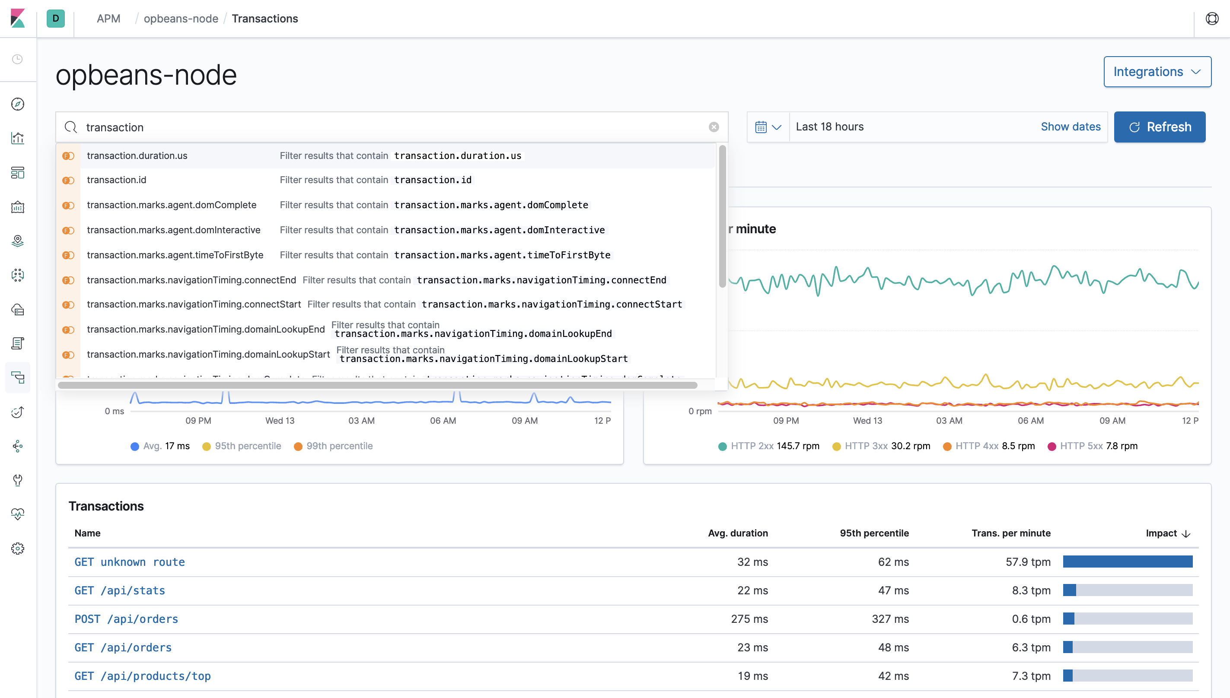Select the Visualize bar chart icon
This screenshot has width=1230, height=698.
tap(18, 138)
